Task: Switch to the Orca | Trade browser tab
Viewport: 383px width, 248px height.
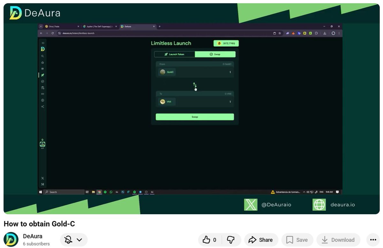Action: (62, 26)
